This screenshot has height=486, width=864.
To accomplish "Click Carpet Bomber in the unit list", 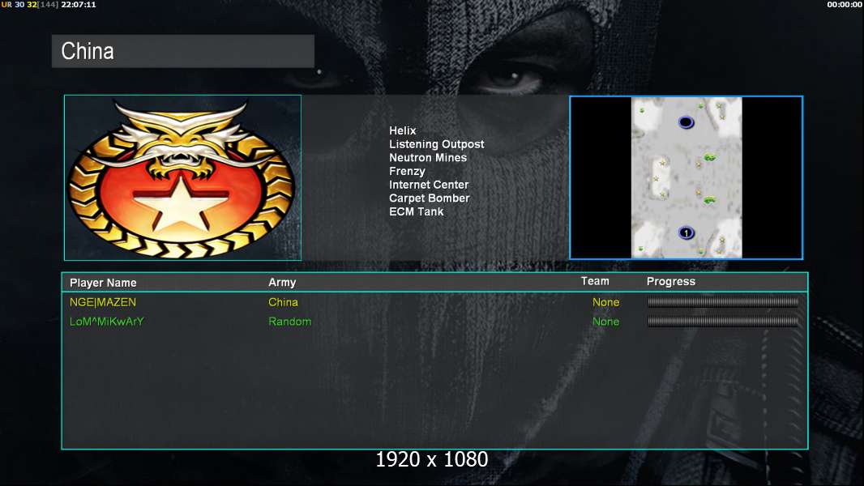I will [430, 198].
